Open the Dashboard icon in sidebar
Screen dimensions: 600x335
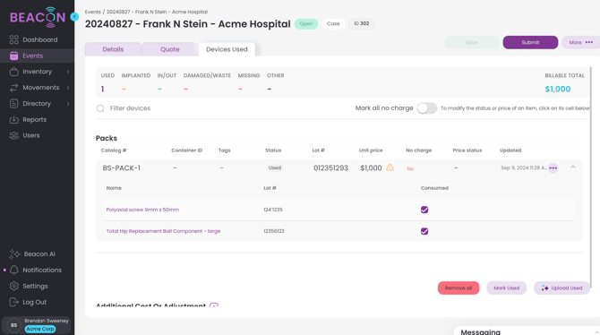[x=13, y=39]
